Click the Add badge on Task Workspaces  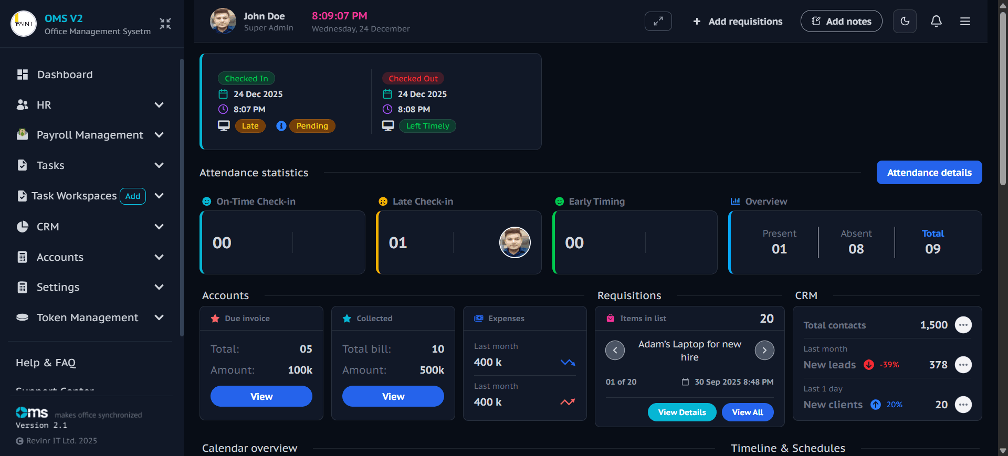(133, 196)
